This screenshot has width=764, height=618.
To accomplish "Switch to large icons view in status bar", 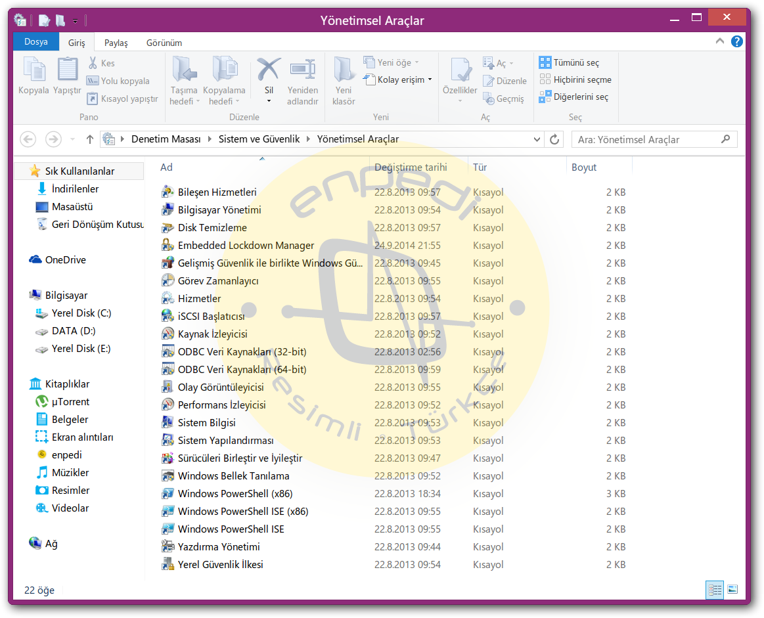I will (732, 590).
